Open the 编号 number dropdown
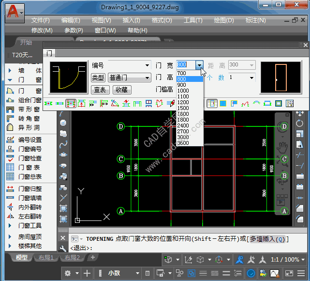The width and height of the screenshot is (310, 281). 147,65
